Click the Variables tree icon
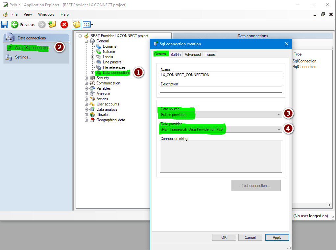This screenshot has width=336, height=250. pos(92,88)
